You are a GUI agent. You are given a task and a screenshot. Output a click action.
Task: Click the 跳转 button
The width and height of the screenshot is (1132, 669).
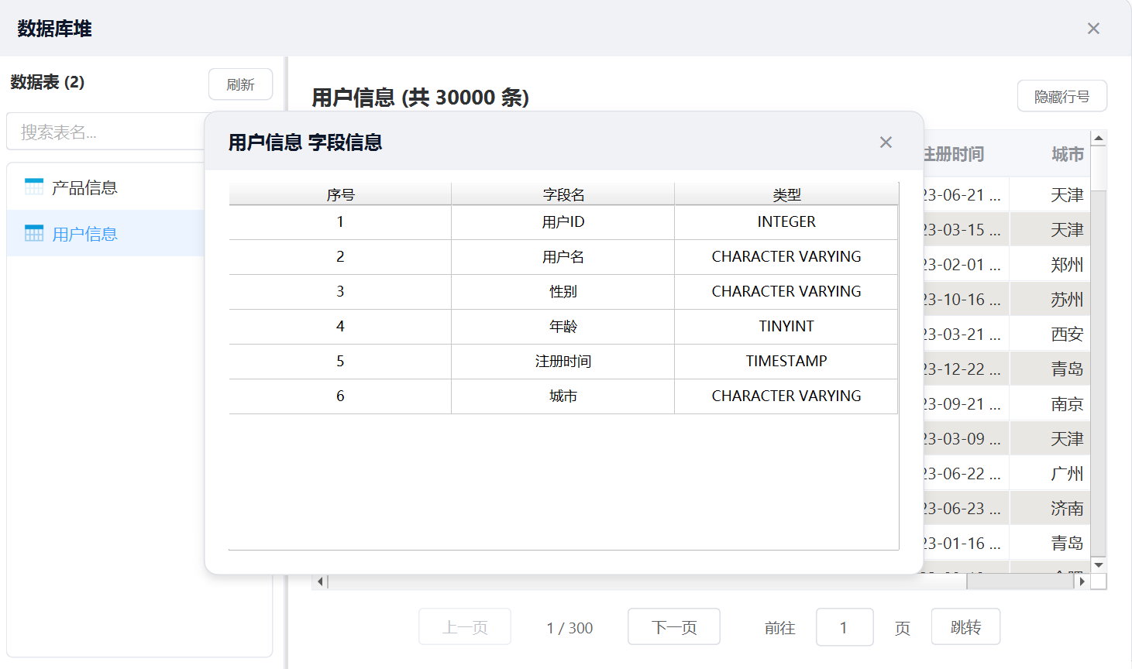coord(965,627)
